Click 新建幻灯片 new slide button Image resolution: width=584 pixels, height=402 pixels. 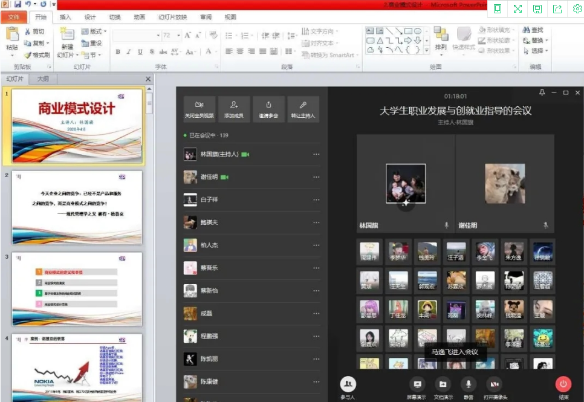[67, 41]
